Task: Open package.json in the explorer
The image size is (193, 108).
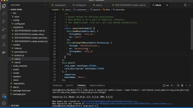Action: [x=29, y=94]
